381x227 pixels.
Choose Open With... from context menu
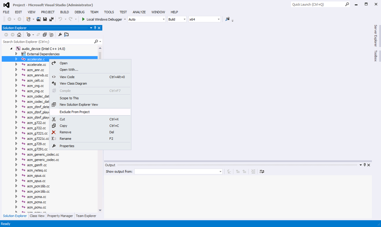(90, 70)
